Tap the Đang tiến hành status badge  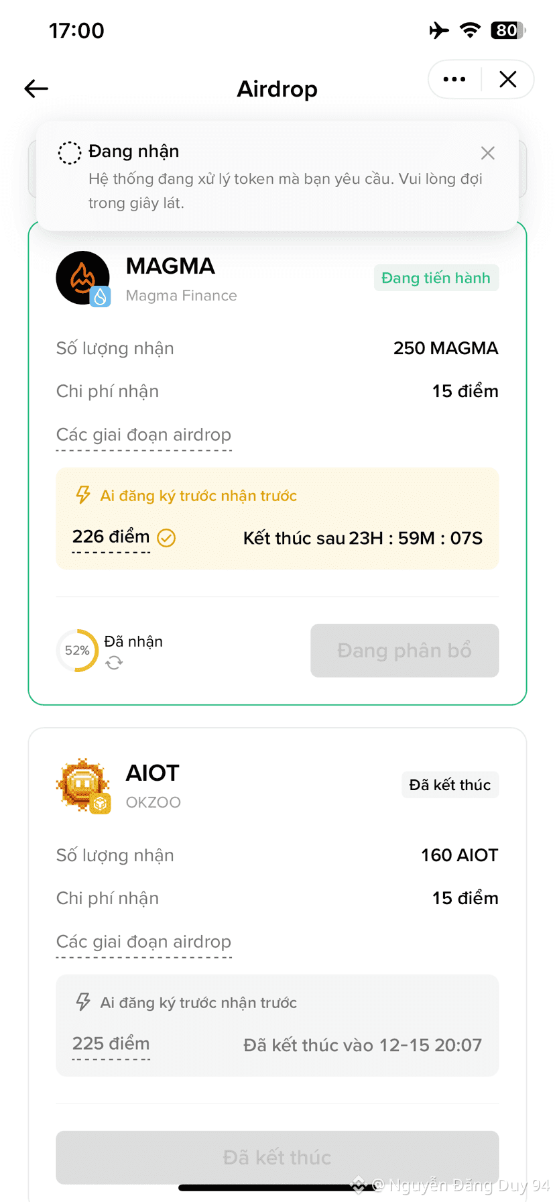[x=436, y=278]
